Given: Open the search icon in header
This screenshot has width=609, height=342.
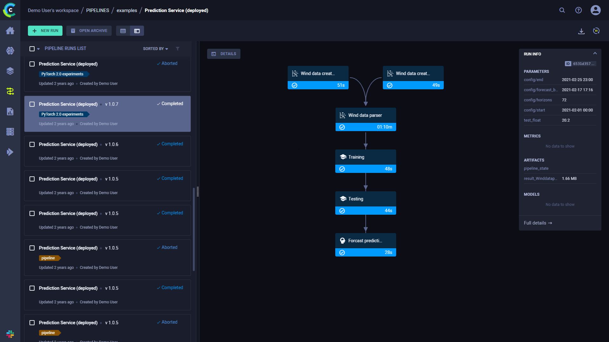Looking at the screenshot, I should coord(562,10).
